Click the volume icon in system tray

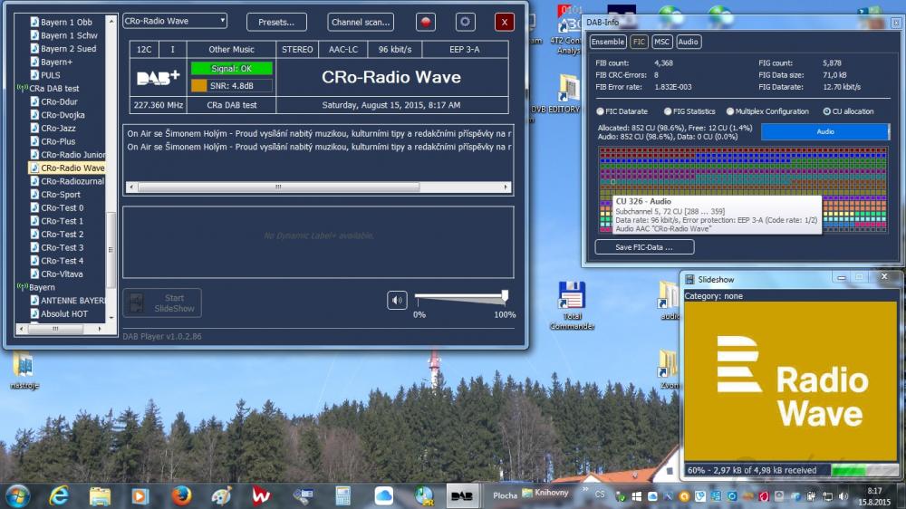pyautogui.click(x=843, y=496)
